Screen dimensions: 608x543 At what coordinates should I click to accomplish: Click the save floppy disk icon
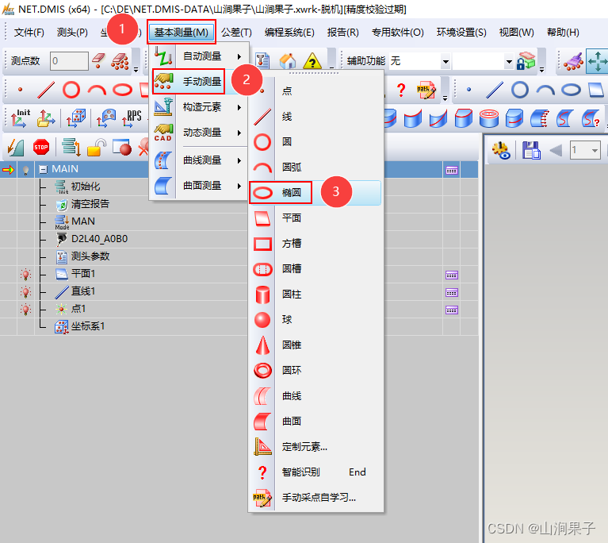531,150
